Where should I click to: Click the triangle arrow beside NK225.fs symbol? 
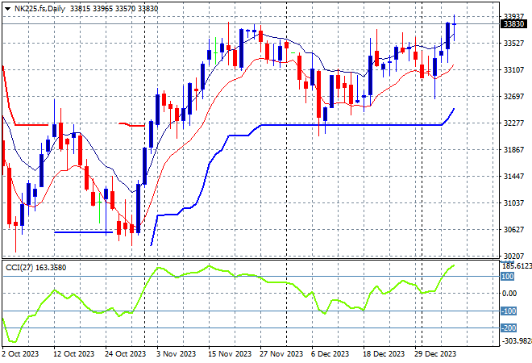pyautogui.click(x=8, y=8)
